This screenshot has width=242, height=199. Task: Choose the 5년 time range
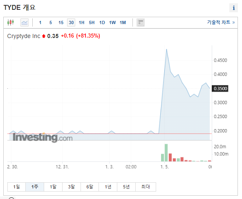(126, 187)
